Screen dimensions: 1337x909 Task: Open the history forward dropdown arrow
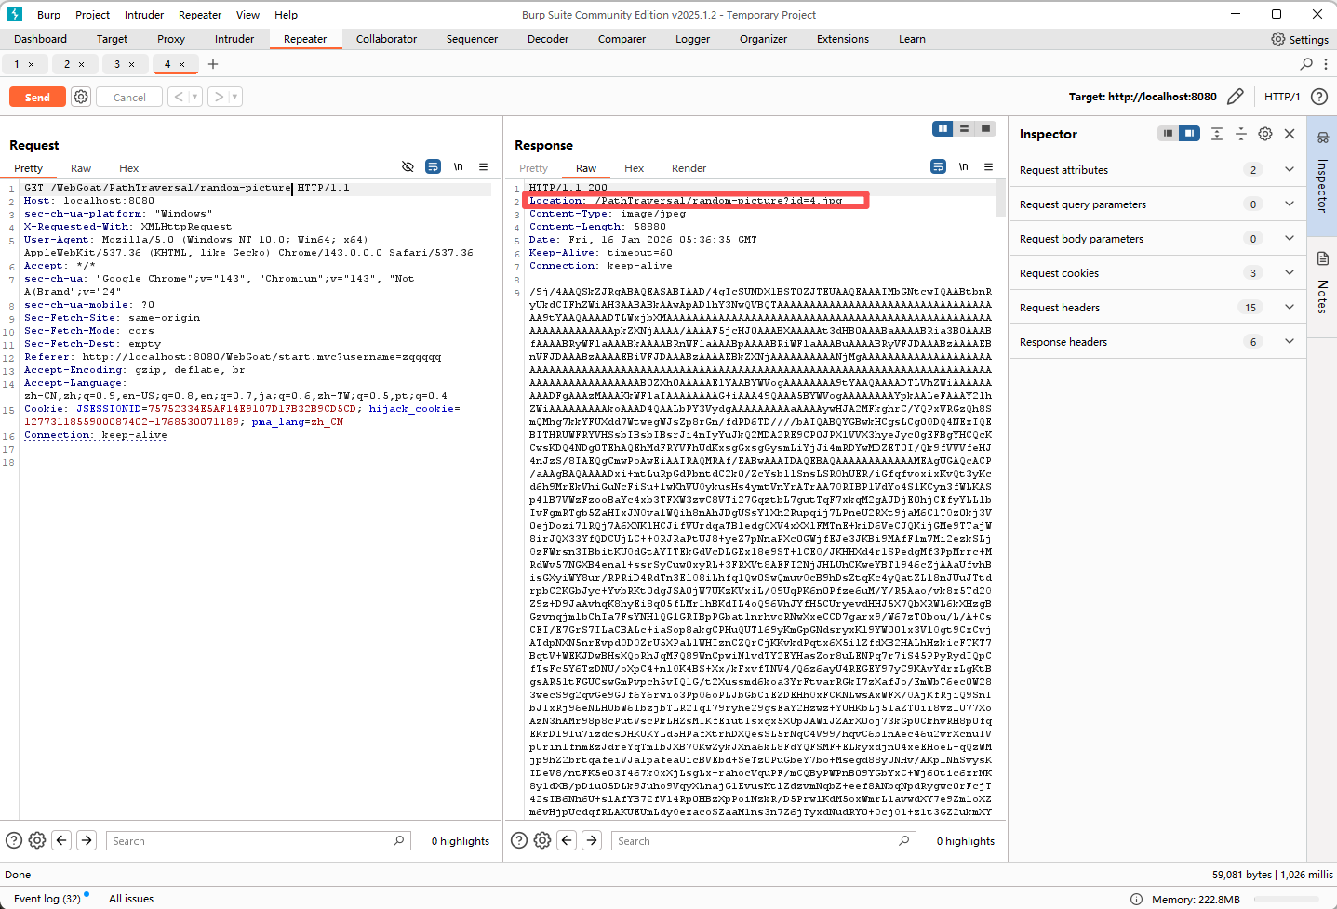(x=234, y=97)
